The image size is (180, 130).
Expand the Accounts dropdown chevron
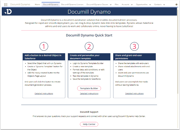(x=132, y=5)
